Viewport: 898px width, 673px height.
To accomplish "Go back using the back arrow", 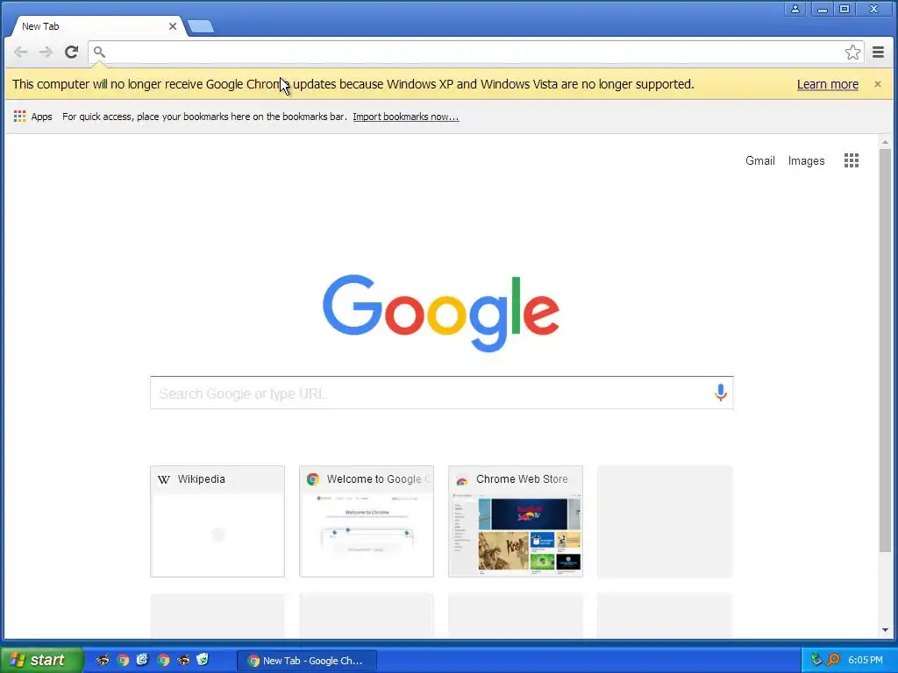I will pos(21,52).
